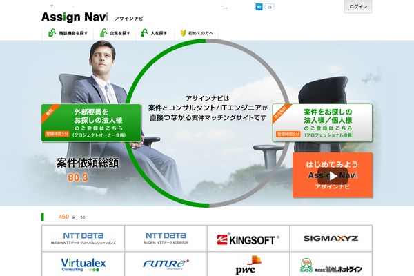The image size is (414, 276).
Task: Open the 初めての方へ menu item
Action: click(196, 33)
